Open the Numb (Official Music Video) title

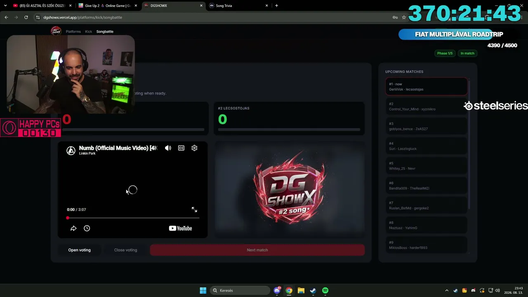(x=118, y=148)
